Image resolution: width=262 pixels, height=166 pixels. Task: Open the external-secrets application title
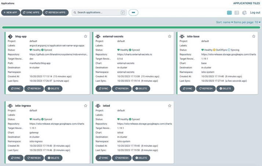click(x=113, y=36)
